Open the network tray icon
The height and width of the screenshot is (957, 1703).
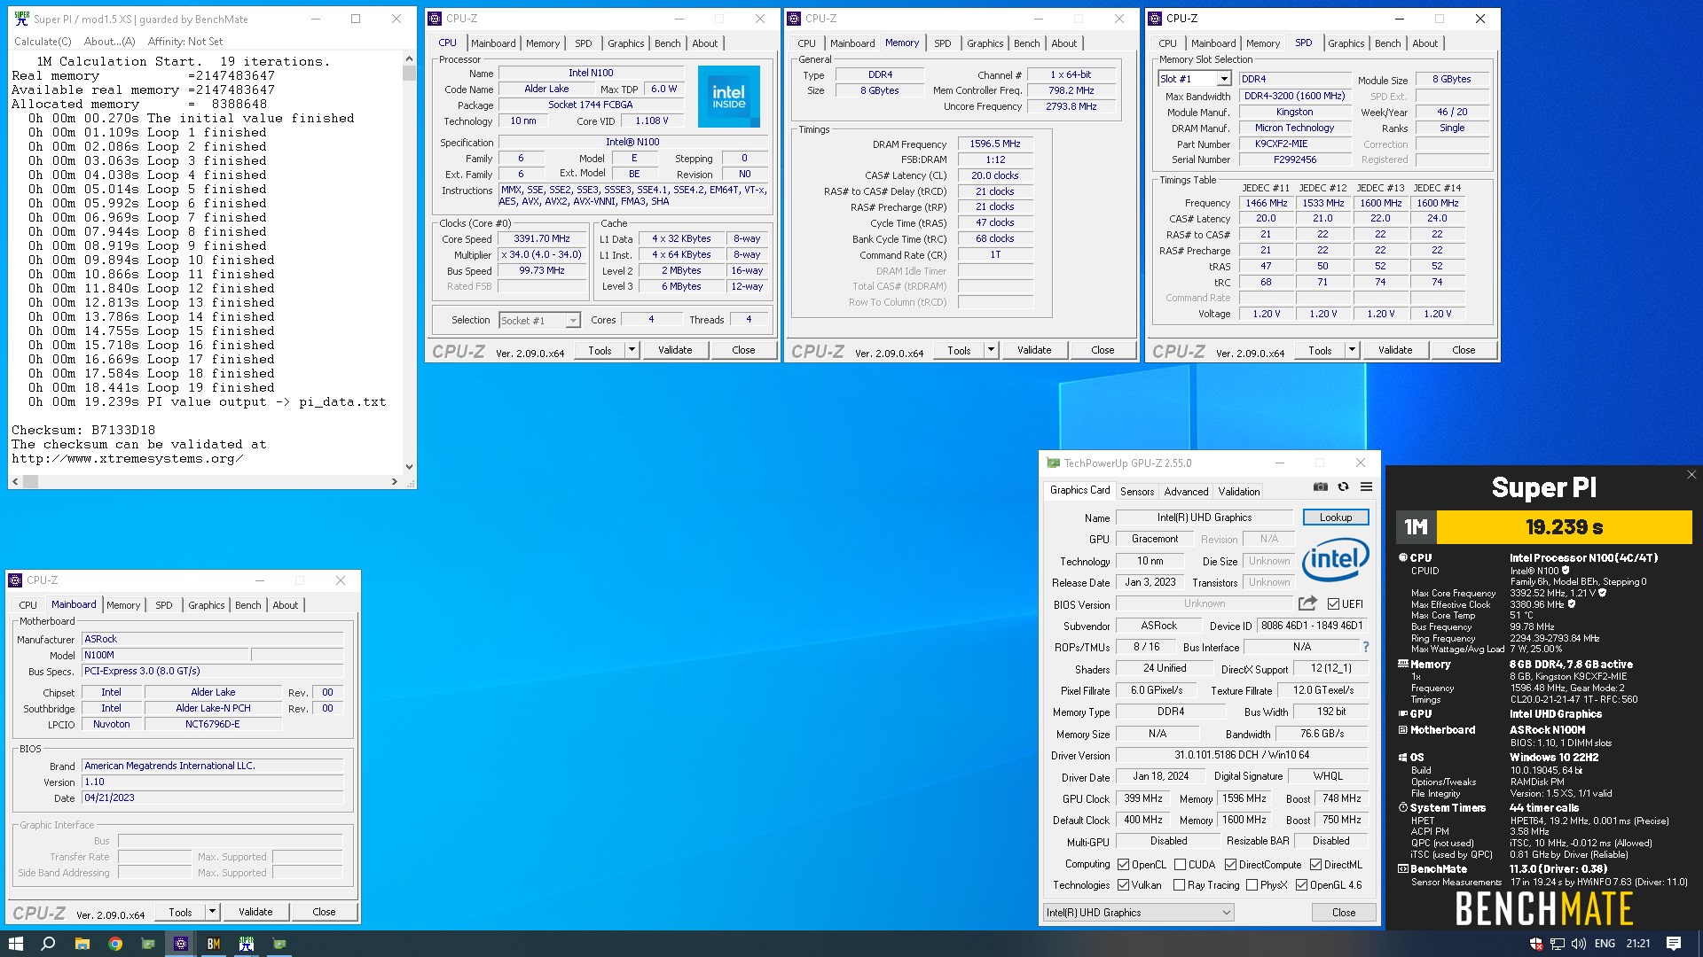tap(1558, 944)
